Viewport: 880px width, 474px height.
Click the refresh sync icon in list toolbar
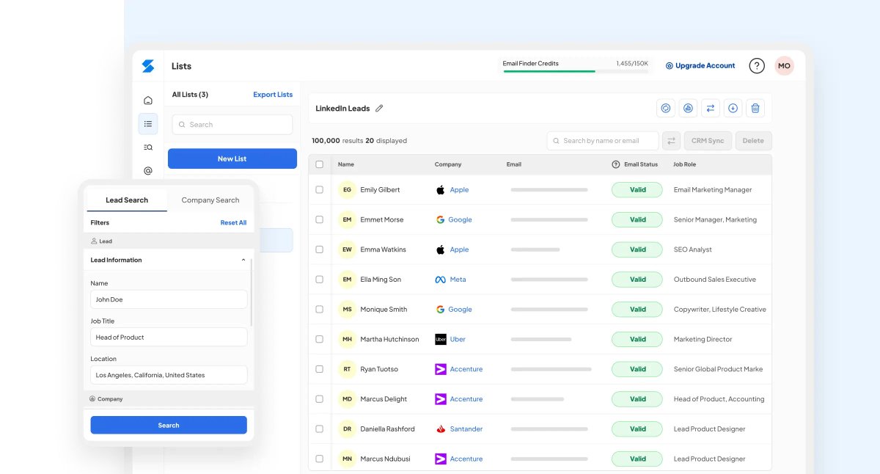[x=666, y=108]
